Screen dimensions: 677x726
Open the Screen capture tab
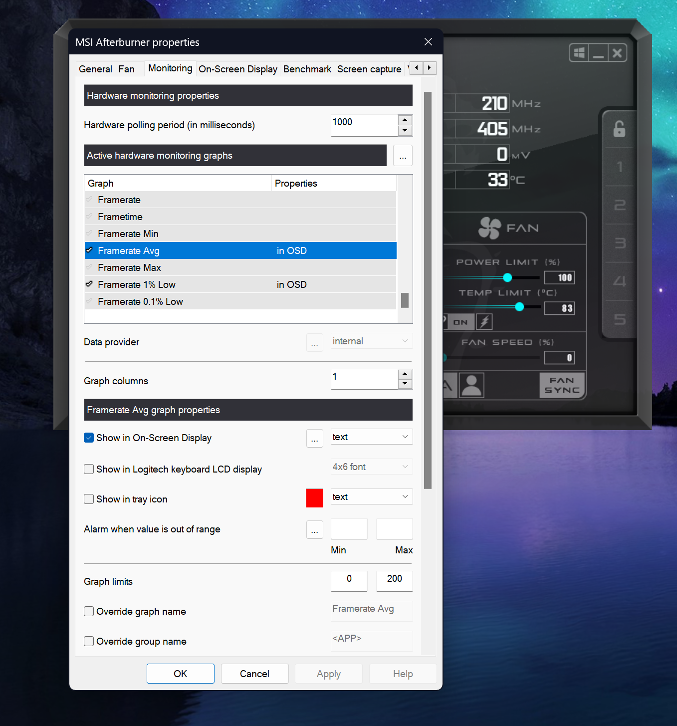pos(369,69)
